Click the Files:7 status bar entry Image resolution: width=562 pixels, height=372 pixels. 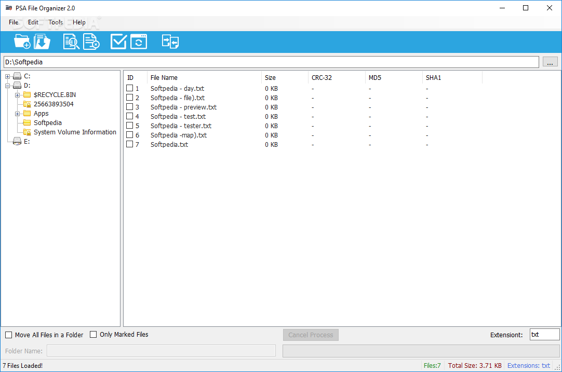pyautogui.click(x=432, y=366)
